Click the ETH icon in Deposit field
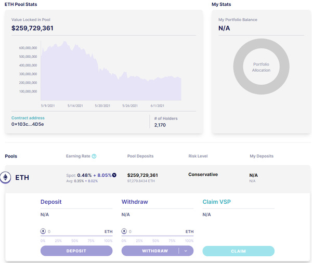The width and height of the screenshot is (312, 263). pyautogui.click(x=43, y=231)
